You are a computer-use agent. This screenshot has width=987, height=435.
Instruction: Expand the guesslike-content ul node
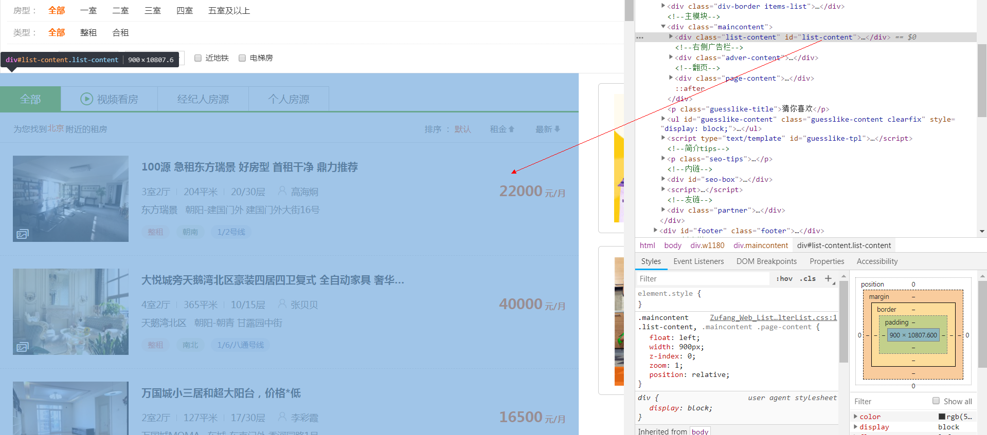663,119
